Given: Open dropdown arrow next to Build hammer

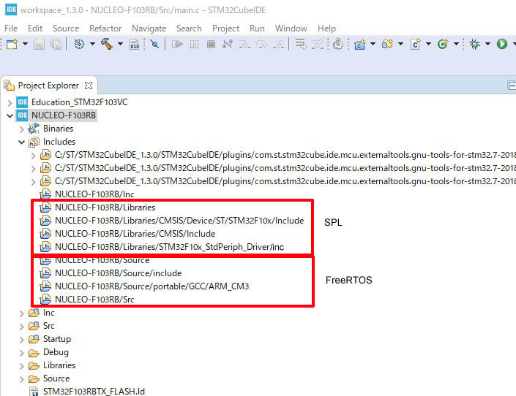Looking at the screenshot, I should pos(119,45).
